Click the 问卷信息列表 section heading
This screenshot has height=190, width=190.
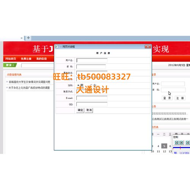point(14,74)
